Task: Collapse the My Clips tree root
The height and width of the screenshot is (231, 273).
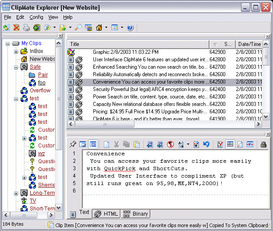Action: 7,44
